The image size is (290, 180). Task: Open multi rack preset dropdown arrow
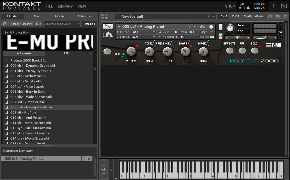point(118,16)
